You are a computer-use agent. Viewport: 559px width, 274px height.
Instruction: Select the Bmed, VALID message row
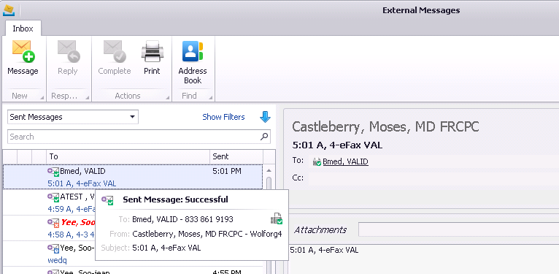coord(133,177)
